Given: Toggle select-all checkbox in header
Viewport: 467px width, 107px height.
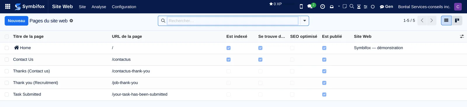Looking at the screenshot, I should (x=7, y=37).
